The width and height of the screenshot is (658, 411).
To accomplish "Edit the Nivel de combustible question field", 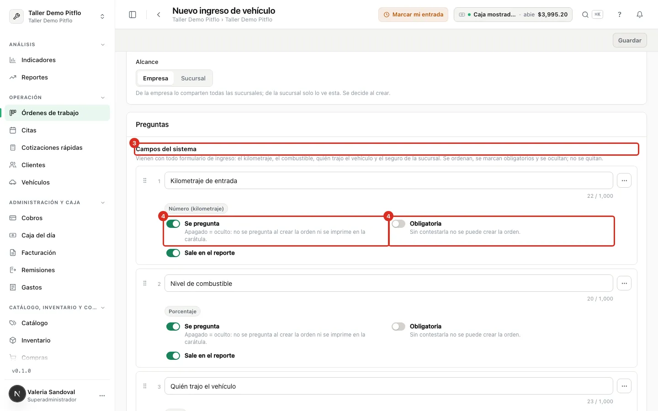I will 388,283.
